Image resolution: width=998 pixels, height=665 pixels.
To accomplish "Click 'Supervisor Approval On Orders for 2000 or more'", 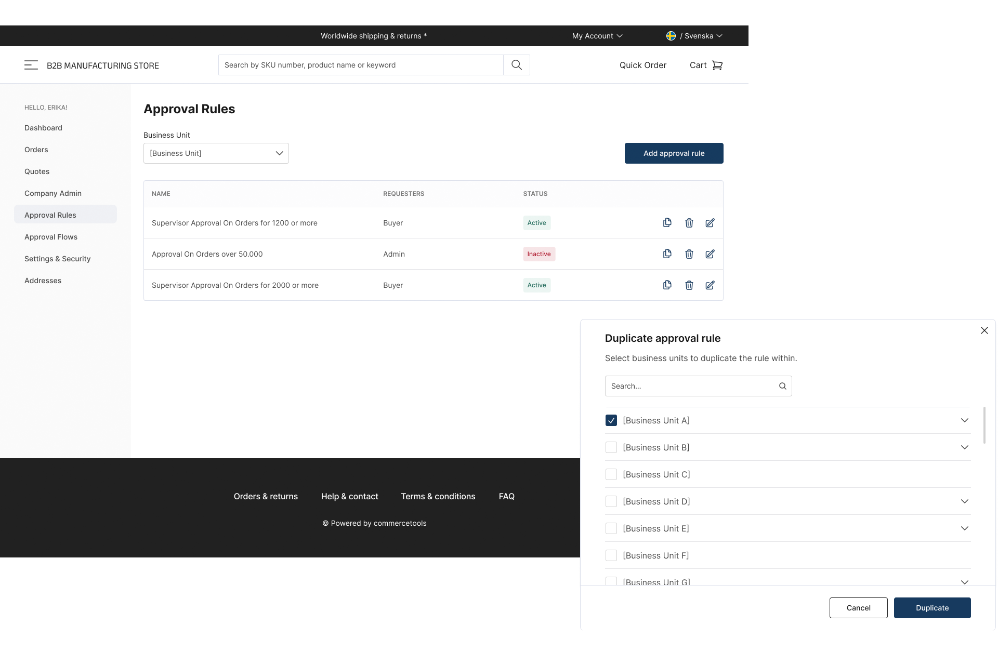I will click(x=235, y=285).
